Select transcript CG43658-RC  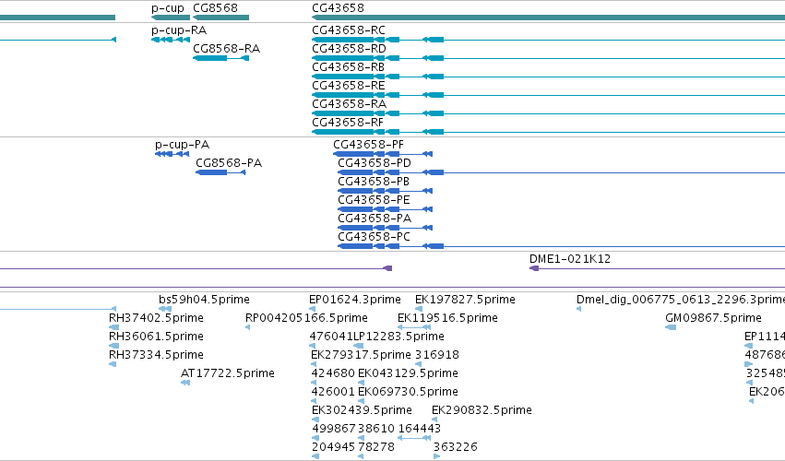349,30
